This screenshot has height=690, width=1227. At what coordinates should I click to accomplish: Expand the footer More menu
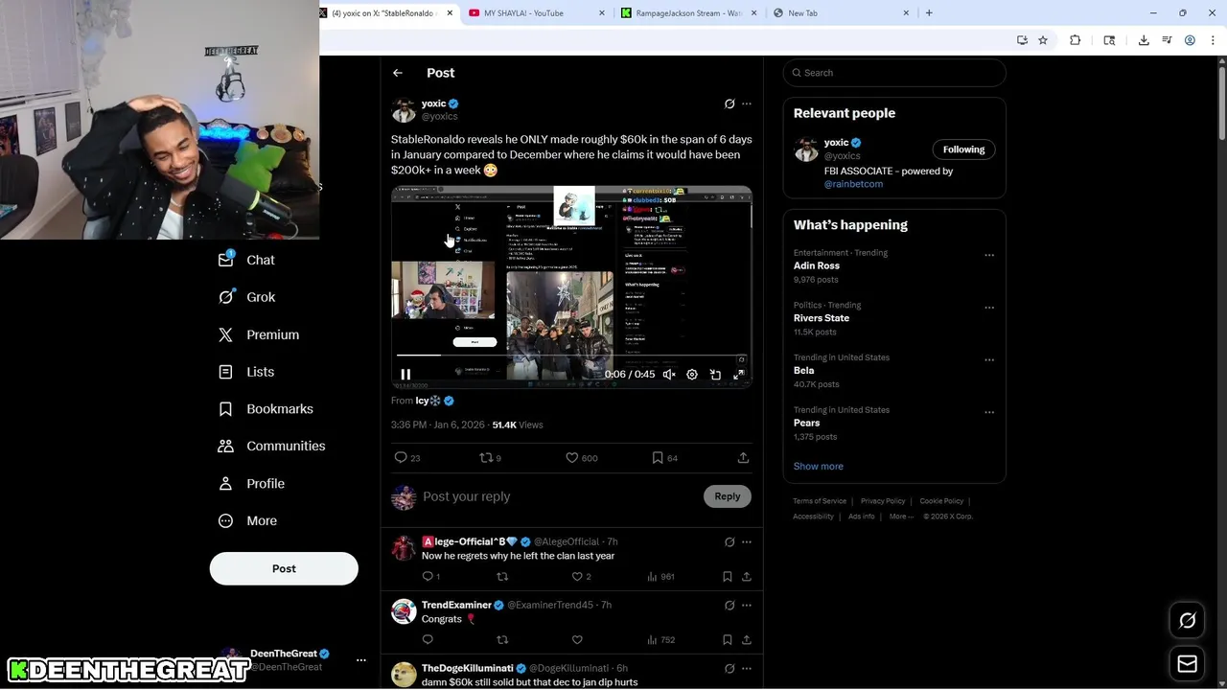pyautogui.click(x=901, y=517)
